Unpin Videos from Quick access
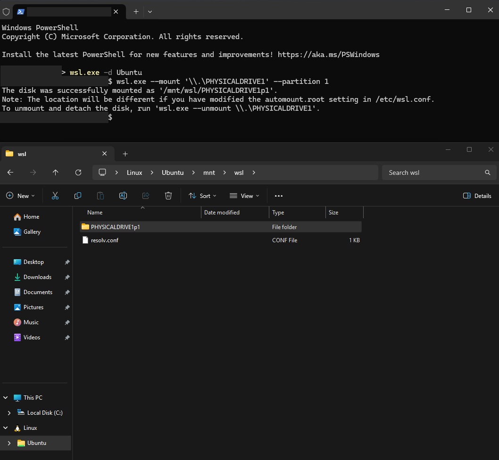 [67, 337]
